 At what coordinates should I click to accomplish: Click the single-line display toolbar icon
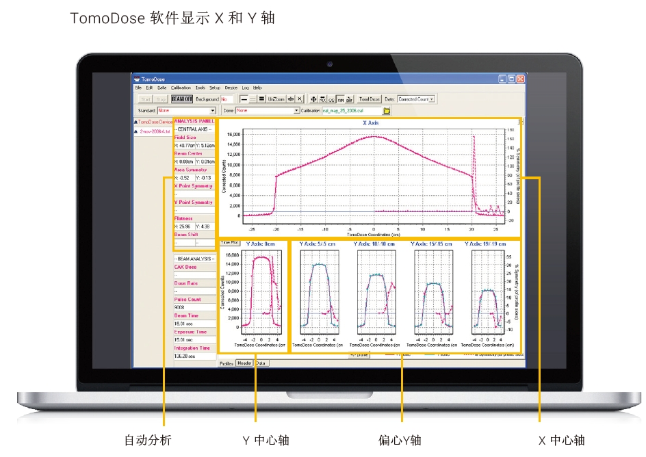(x=244, y=99)
